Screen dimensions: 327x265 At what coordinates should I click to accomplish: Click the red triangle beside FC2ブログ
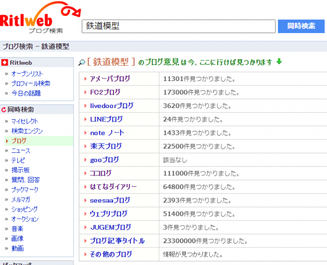pyautogui.click(x=85, y=92)
